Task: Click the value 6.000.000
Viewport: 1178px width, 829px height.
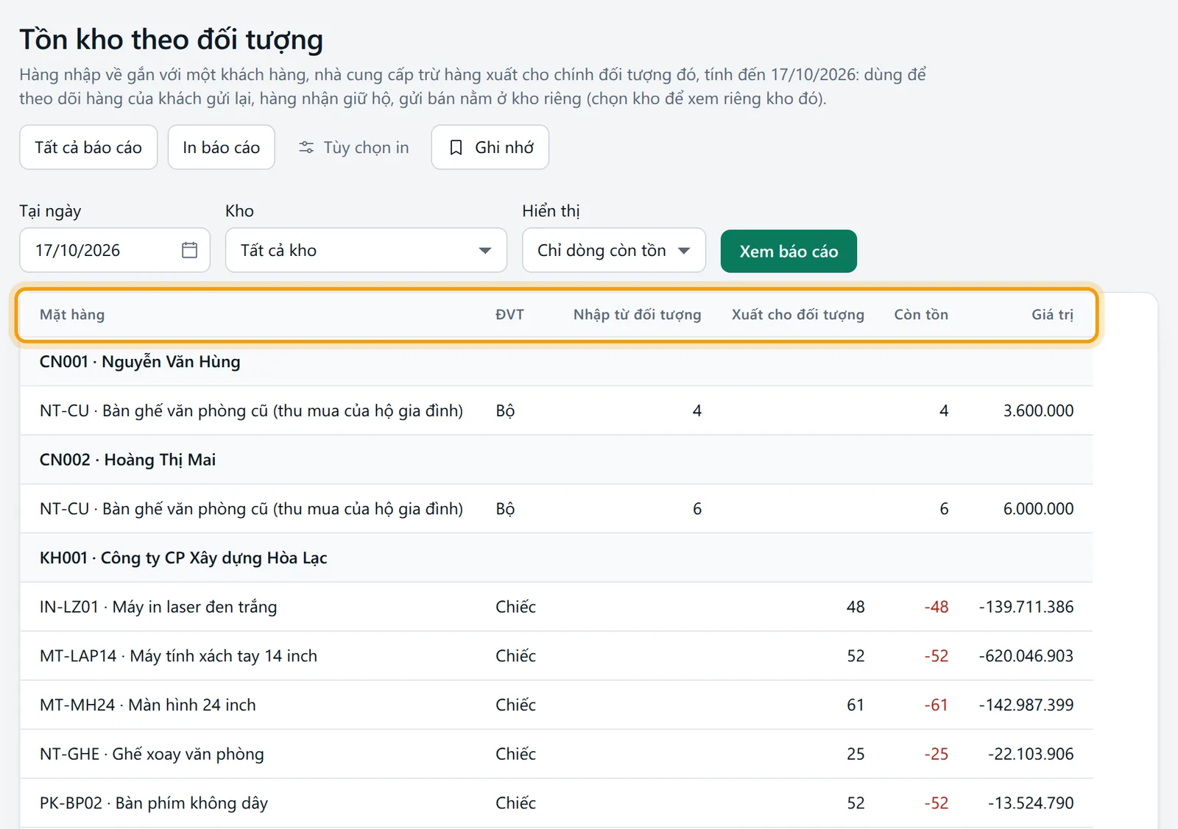Action: coord(1038,509)
